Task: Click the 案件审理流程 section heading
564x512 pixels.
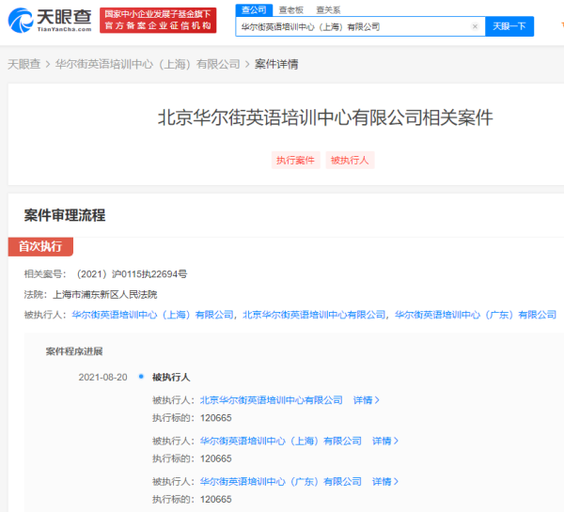Action: click(x=65, y=215)
